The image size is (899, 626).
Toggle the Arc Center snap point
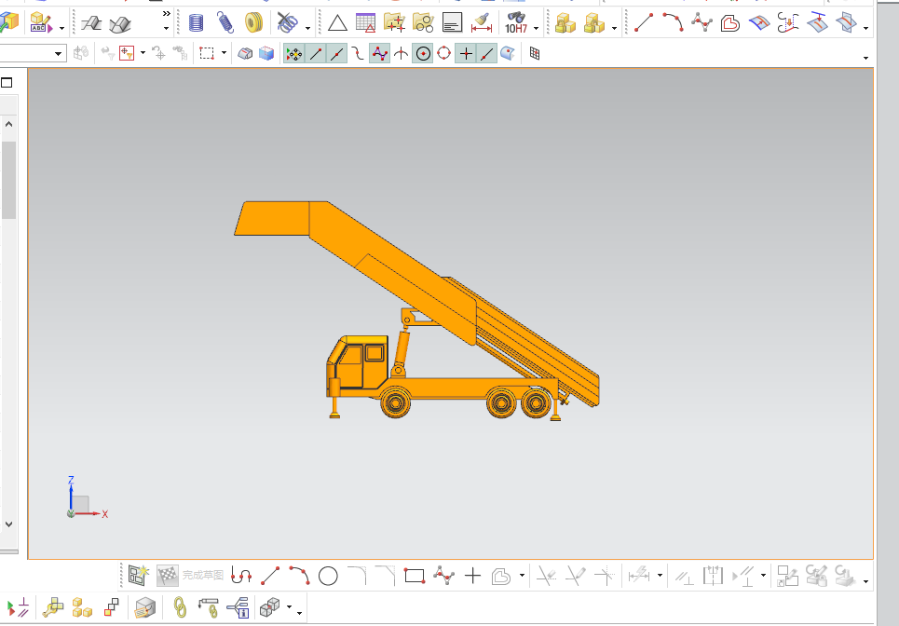423,54
